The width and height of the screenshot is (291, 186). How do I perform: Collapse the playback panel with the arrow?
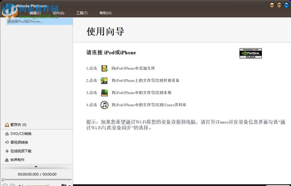pos(36,167)
